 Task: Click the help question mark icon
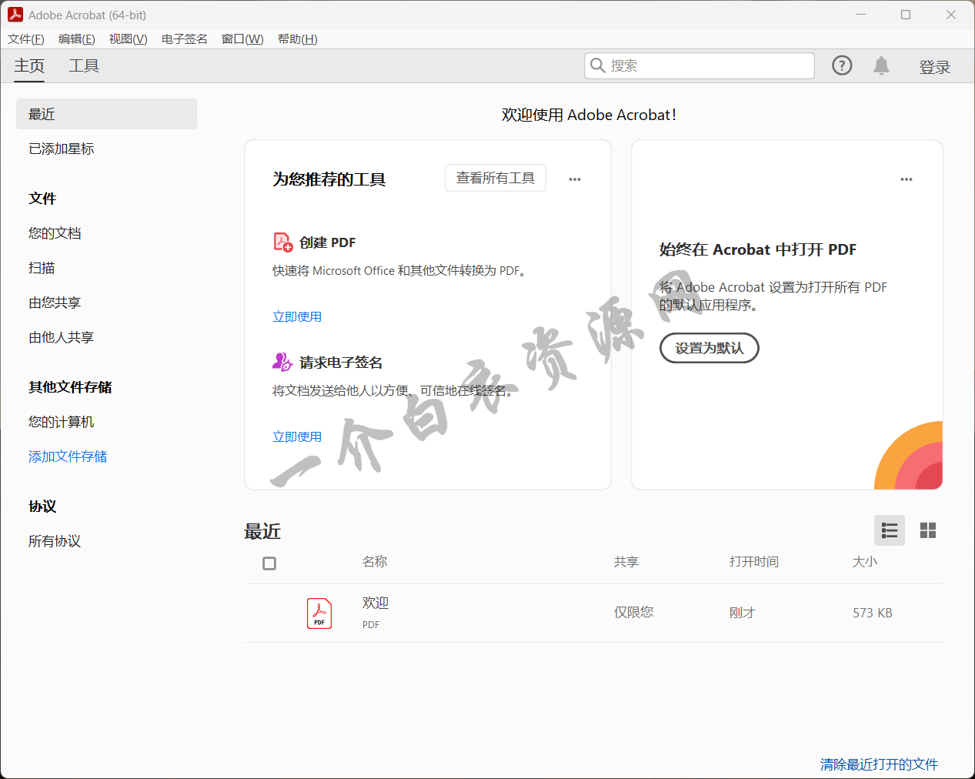(x=842, y=66)
